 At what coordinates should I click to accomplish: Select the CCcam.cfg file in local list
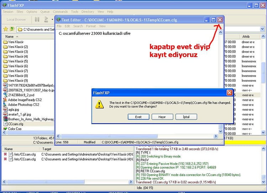(x=15, y=124)
